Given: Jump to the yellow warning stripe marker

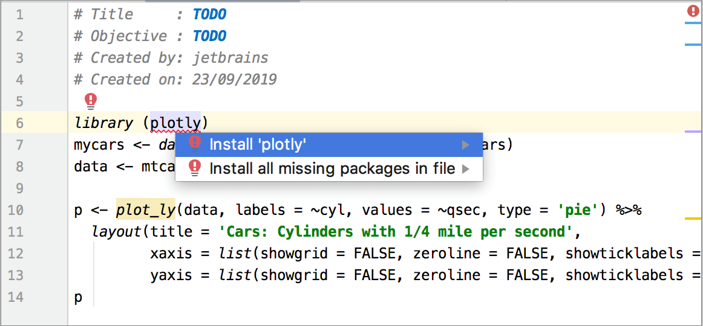Looking at the screenshot, I should [693, 218].
